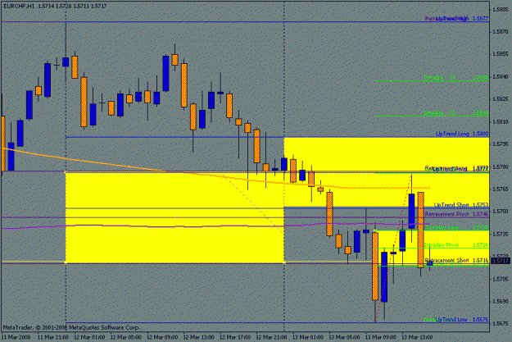Click price axis value 1.5750

point(501,212)
